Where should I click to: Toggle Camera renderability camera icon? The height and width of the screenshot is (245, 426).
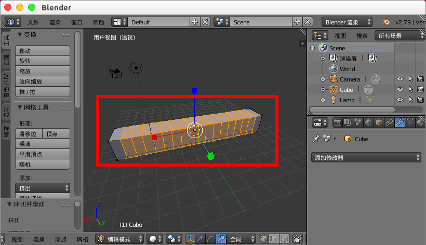point(421,79)
